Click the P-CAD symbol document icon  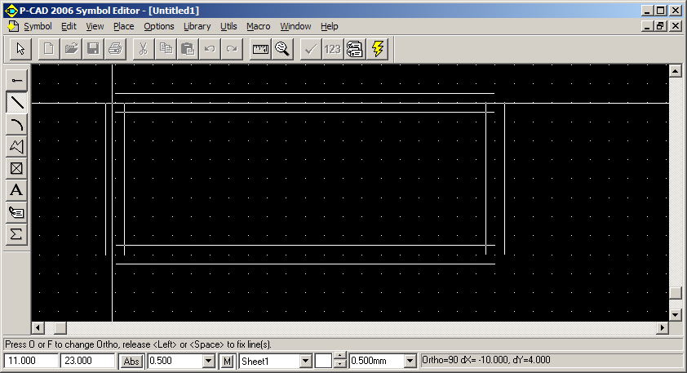click(13, 26)
